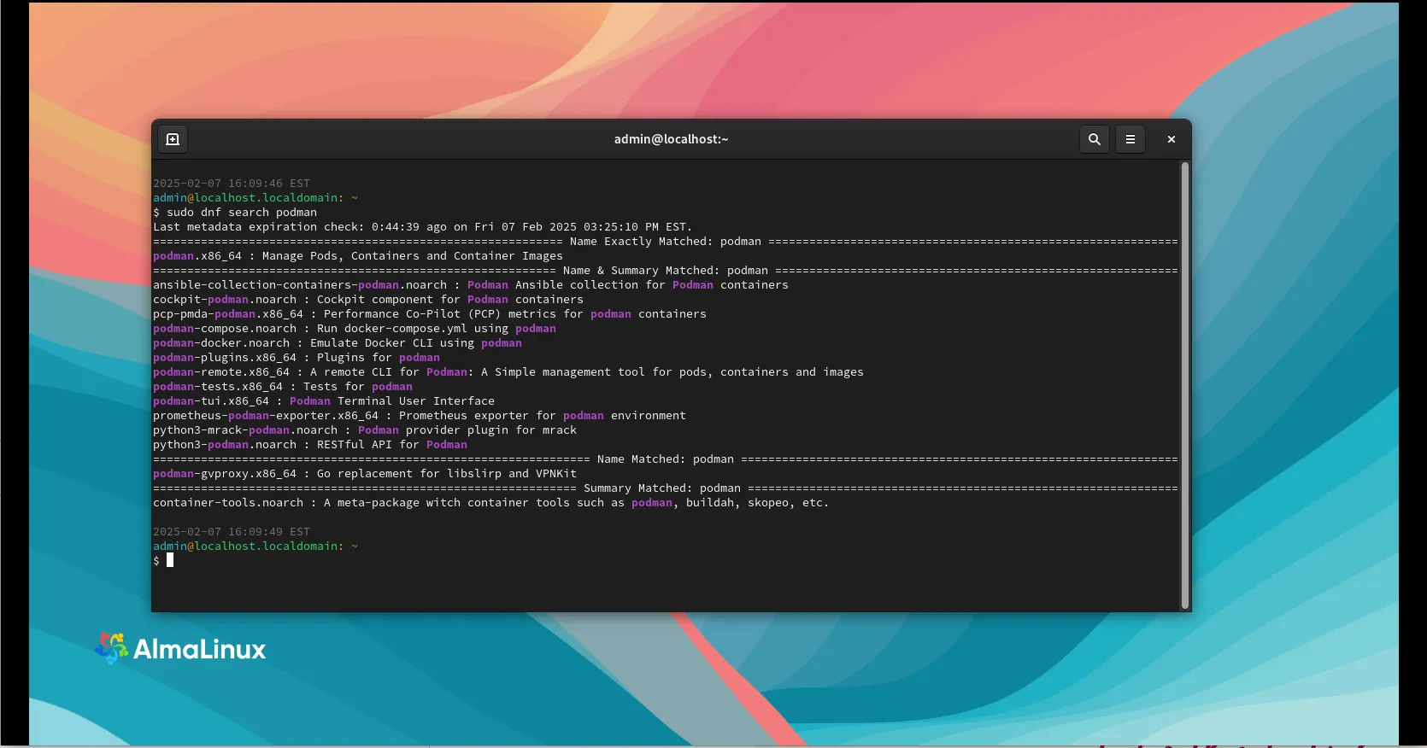Image resolution: width=1427 pixels, height=748 pixels.
Task: Click the terminal vertical scrollbar
Action: pyautogui.click(x=1185, y=384)
